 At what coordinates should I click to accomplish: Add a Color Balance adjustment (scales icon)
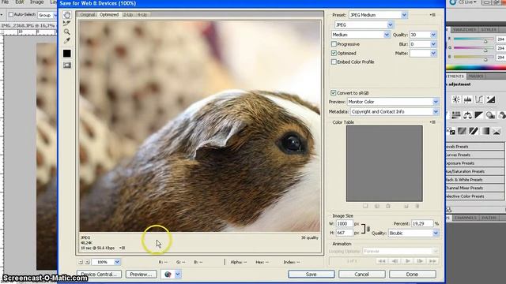[x=467, y=115]
